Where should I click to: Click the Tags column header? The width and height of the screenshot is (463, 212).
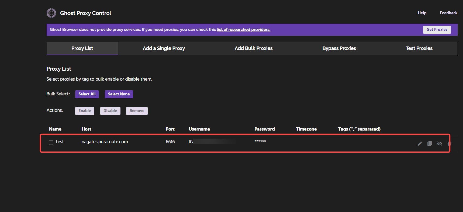pyautogui.click(x=359, y=129)
